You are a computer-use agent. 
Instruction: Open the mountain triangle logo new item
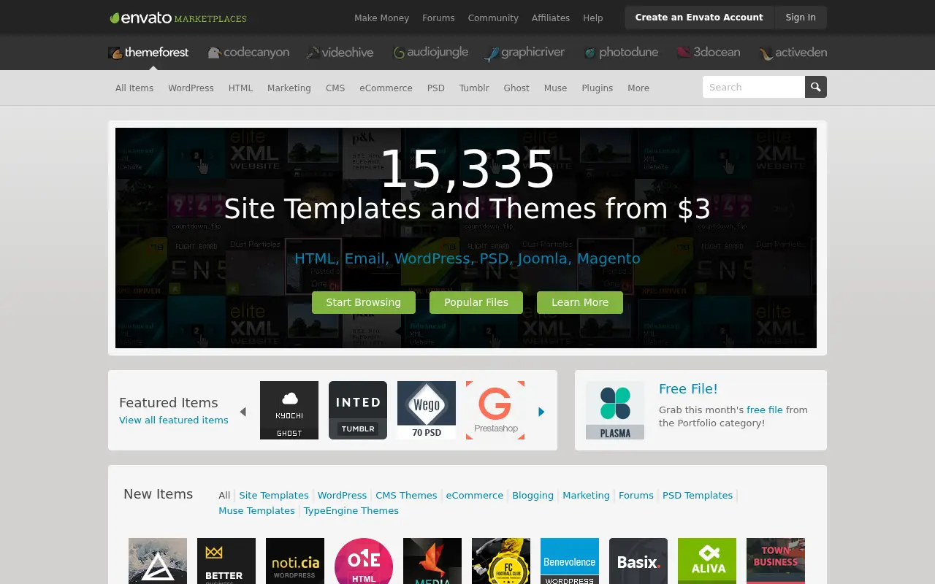pos(158,561)
